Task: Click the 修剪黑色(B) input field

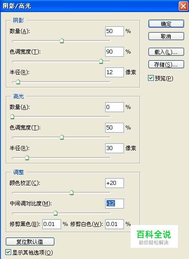Action: (52, 224)
